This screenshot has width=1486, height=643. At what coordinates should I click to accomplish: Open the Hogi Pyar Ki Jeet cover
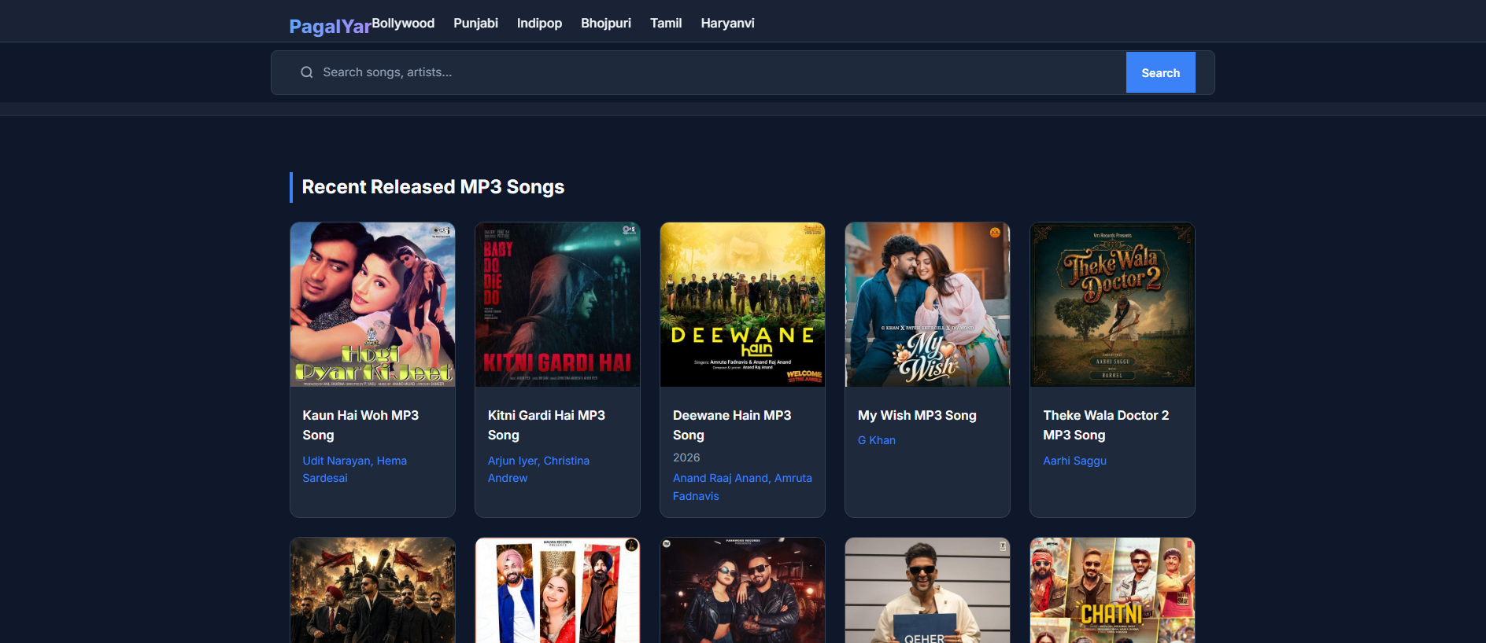373,304
